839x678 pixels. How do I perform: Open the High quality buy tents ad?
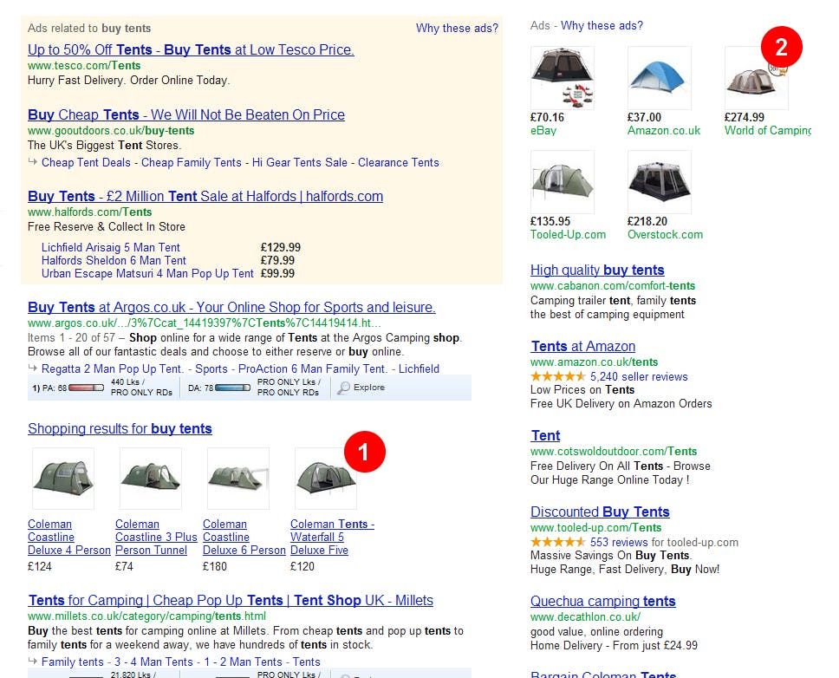click(597, 270)
